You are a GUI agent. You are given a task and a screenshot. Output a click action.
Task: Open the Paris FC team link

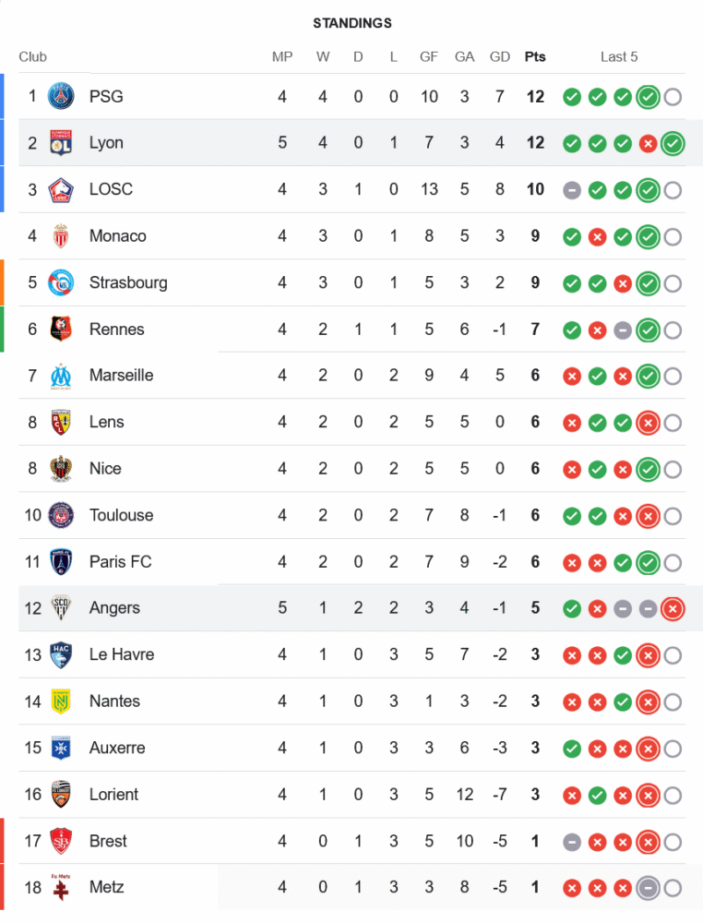click(x=120, y=562)
